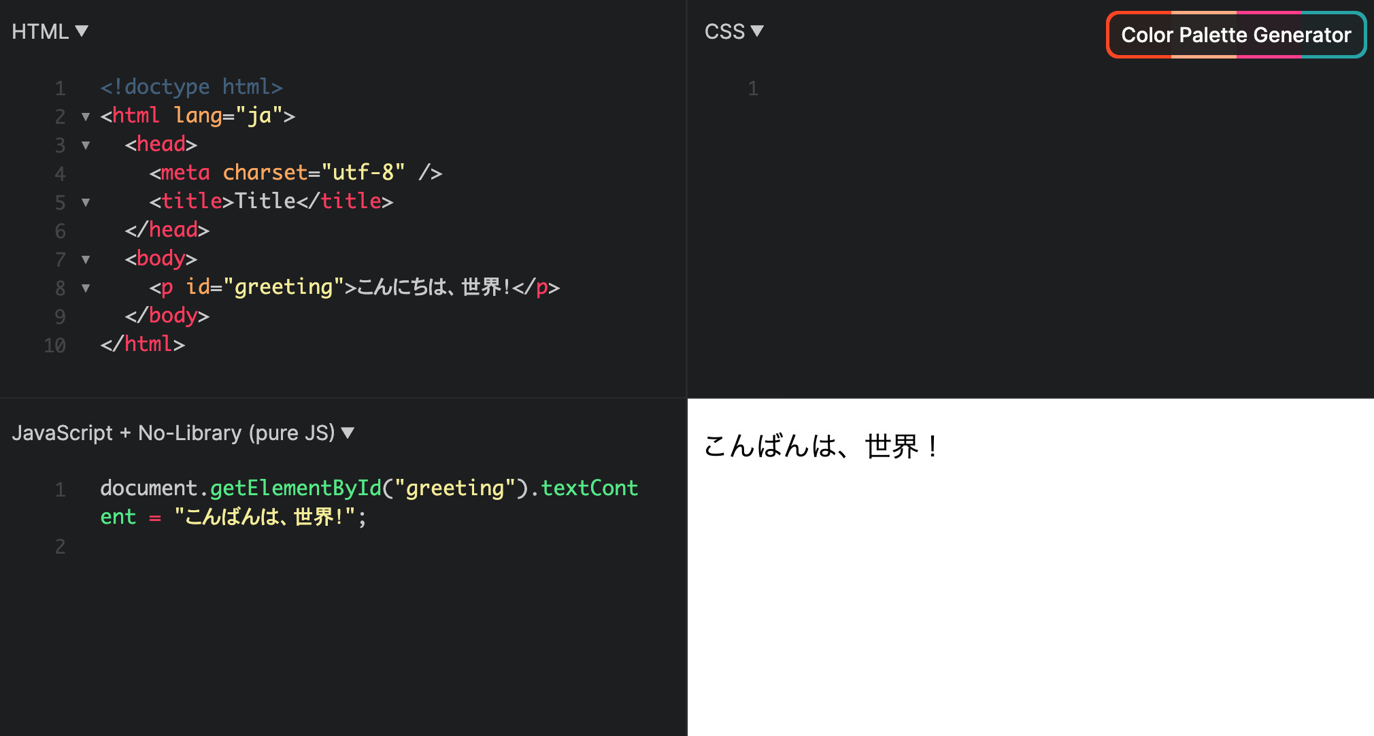Click the doctype declaration on line 1

click(x=192, y=86)
